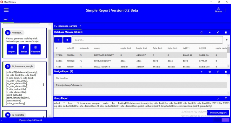Click the Vacuum button
The image size is (231, 123).
(36, 49)
